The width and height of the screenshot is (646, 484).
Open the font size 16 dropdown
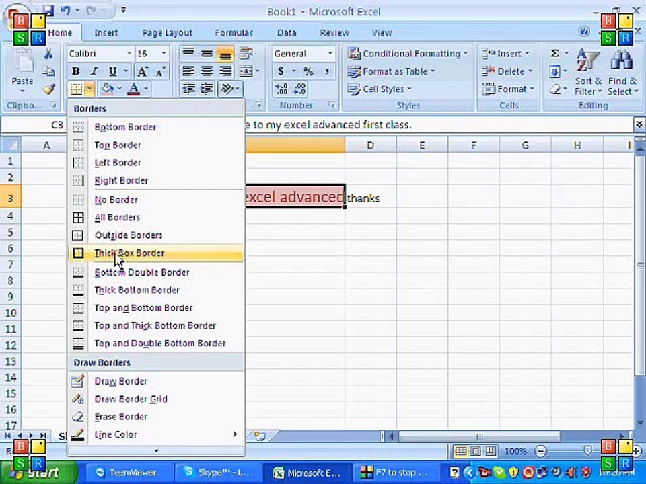164,54
